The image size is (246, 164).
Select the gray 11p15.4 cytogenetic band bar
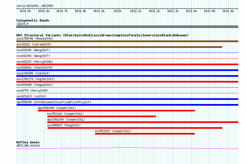click(x=127, y=27)
